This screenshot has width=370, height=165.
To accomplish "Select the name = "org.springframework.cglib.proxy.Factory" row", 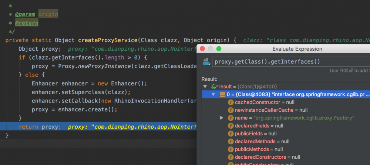I will tap(286, 118).
